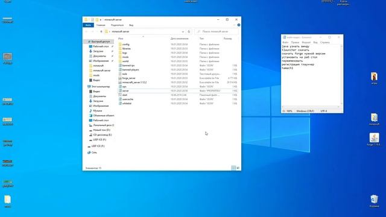This screenshot has height=217, width=386.
Task: Click the minecraft server address bar path
Action: [121, 31]
